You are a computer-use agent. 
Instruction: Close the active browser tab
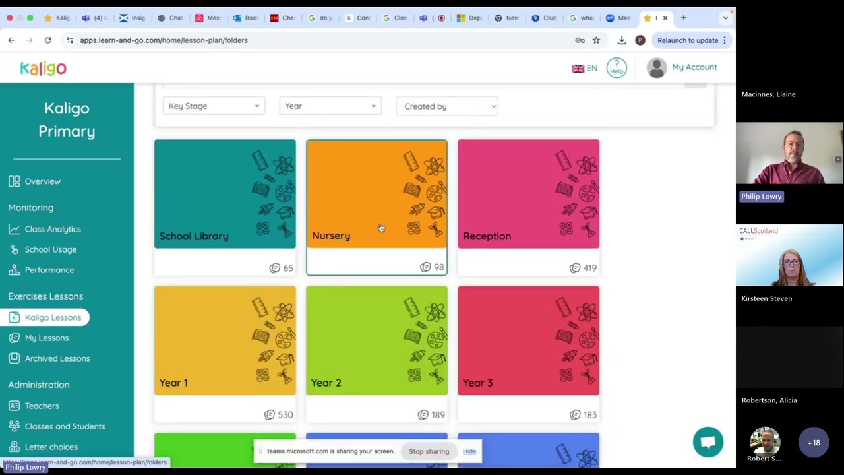[x=665, y=18]
